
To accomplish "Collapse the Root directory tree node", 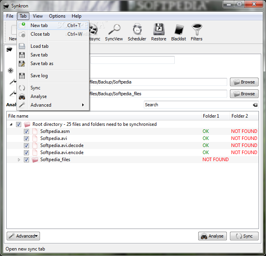I will tap(11, 124).
